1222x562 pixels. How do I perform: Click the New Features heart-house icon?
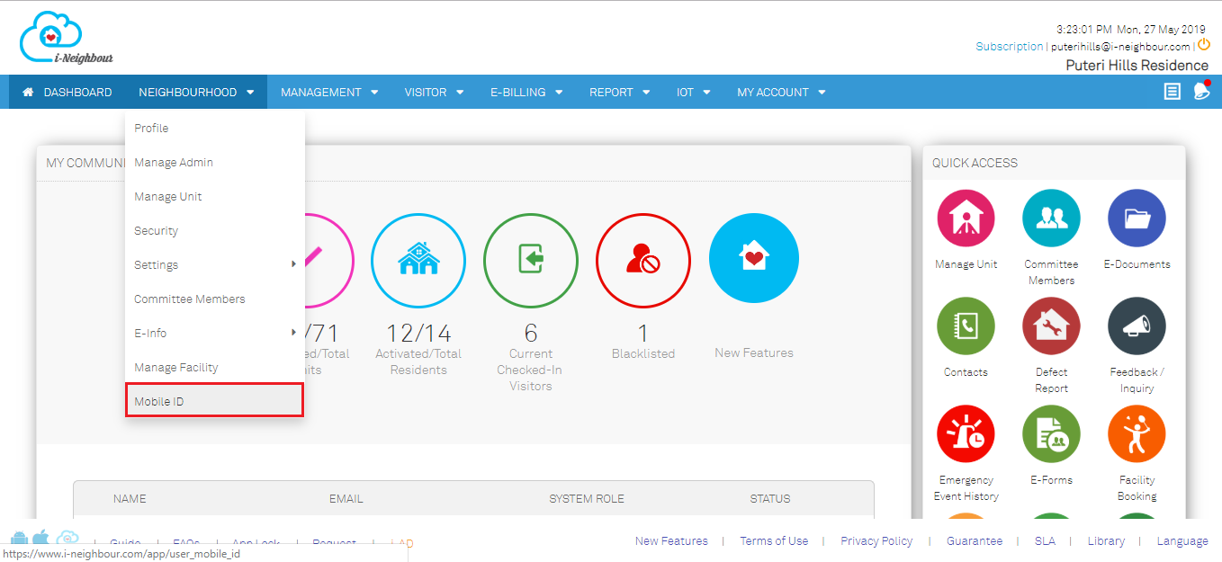[754, 258]
